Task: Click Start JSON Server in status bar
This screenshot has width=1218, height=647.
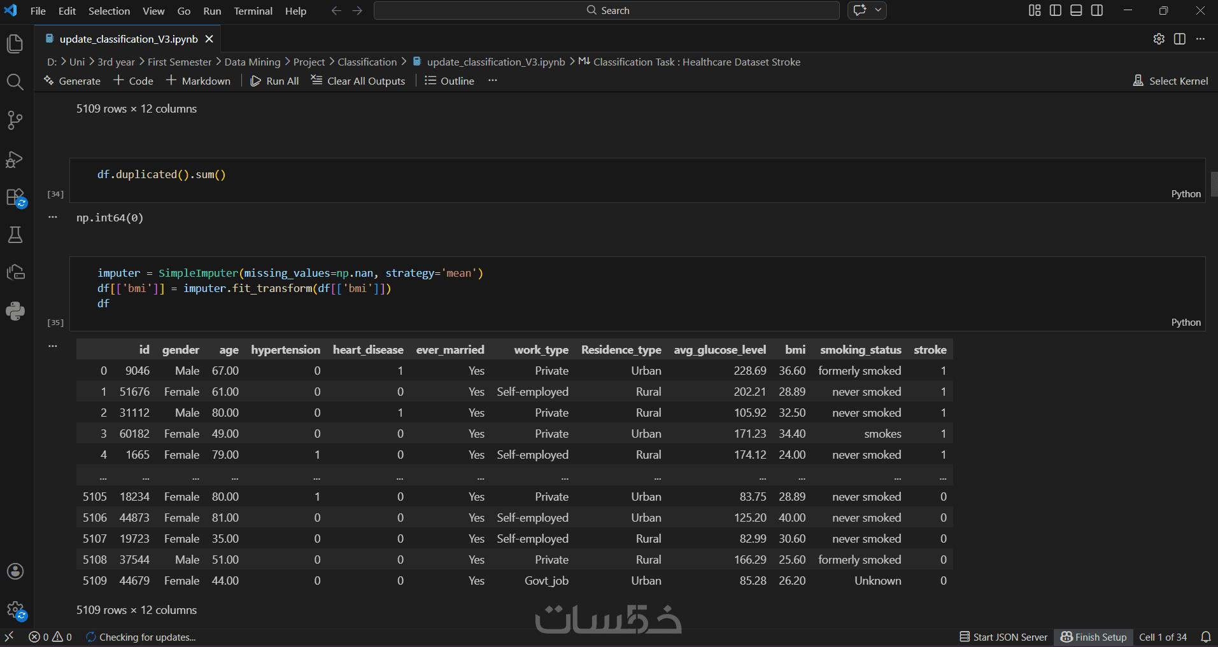Action: click(x=1003, y=637)
